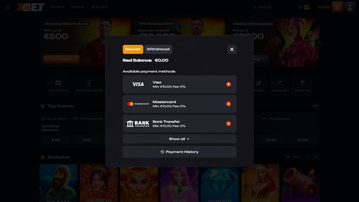Viewport: 359px width, 202px height.
Task: Click the coin points icon in header
Action: [307, 7]
